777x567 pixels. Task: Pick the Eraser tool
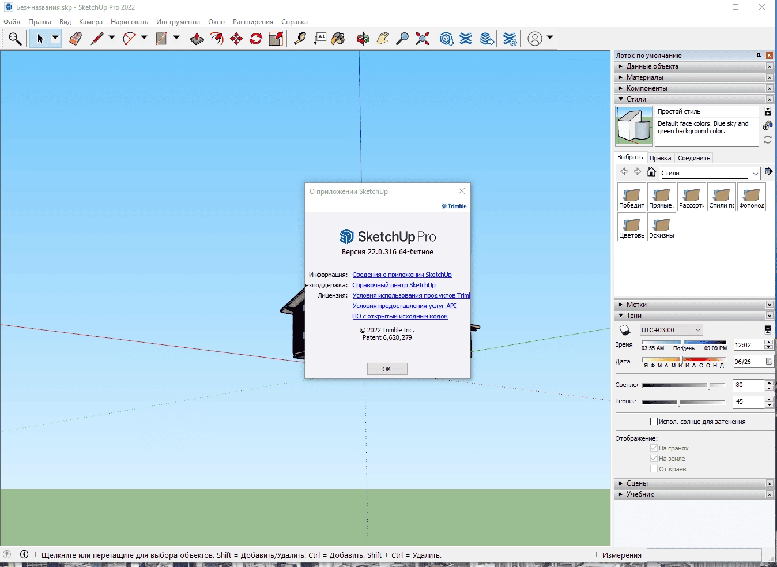[76, 39]
